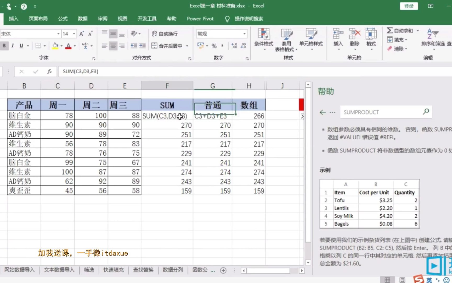The height and width of the screenshot is (283, 452).
Task: Click the Decrease Font Size icon
Action: point(90,34)
